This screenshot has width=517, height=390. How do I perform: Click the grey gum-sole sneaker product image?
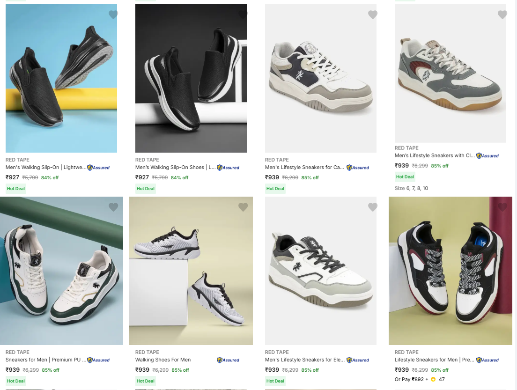click(x=450, y=75)
